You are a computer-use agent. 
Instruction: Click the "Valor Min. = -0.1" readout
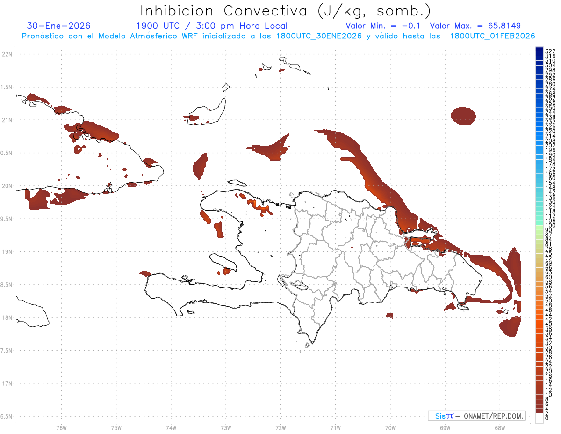(x=383, y=26)
